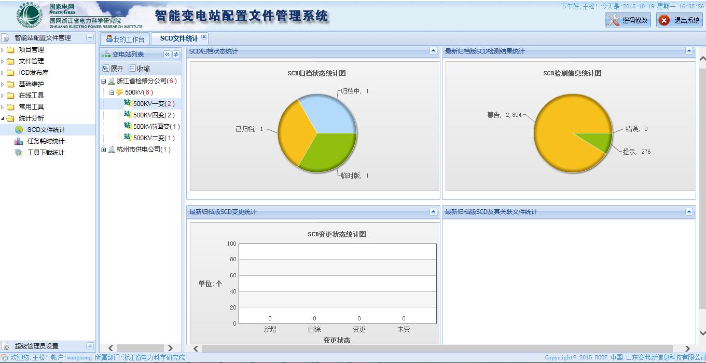This screenshot has width=706, height=363.
Task: Select 500KV四变 station icon in tree
Action: [128, 115]
